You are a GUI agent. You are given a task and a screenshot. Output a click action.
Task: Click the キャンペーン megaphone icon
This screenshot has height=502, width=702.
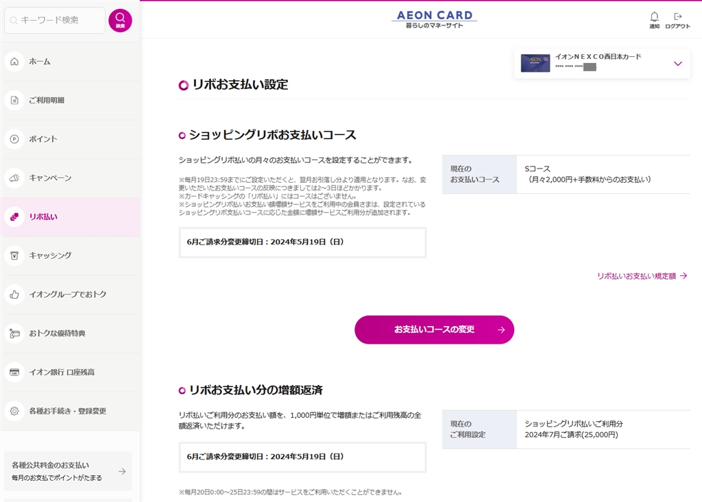pyautogui.click(x=14, y=178)
